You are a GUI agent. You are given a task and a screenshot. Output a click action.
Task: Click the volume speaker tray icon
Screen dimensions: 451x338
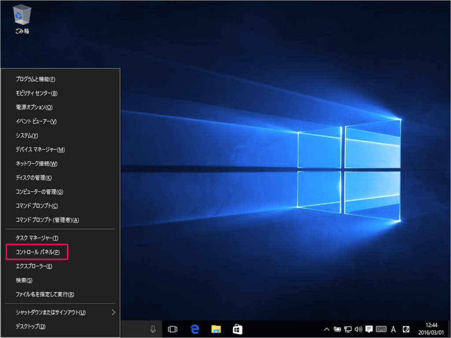[358, 329]
